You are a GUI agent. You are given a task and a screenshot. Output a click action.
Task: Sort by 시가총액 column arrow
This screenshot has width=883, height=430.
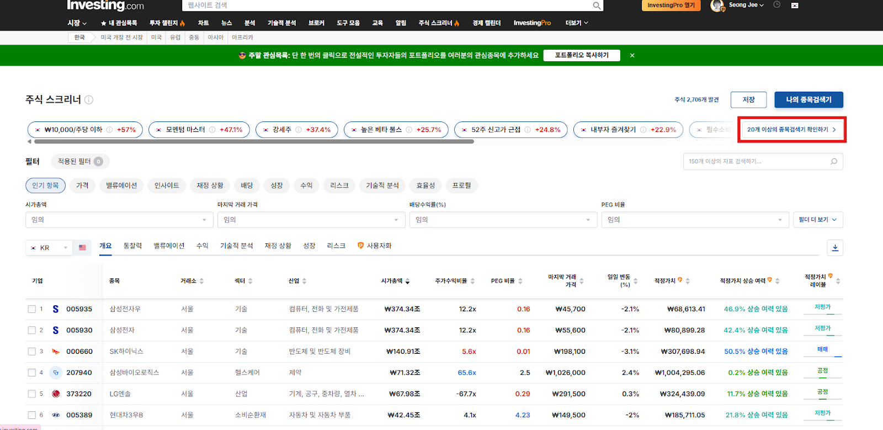(x=407, y=281)
